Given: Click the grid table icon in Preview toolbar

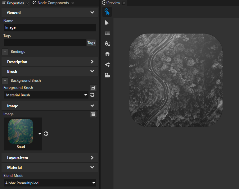Looking at the screenshot, I should tap(107, 33).
